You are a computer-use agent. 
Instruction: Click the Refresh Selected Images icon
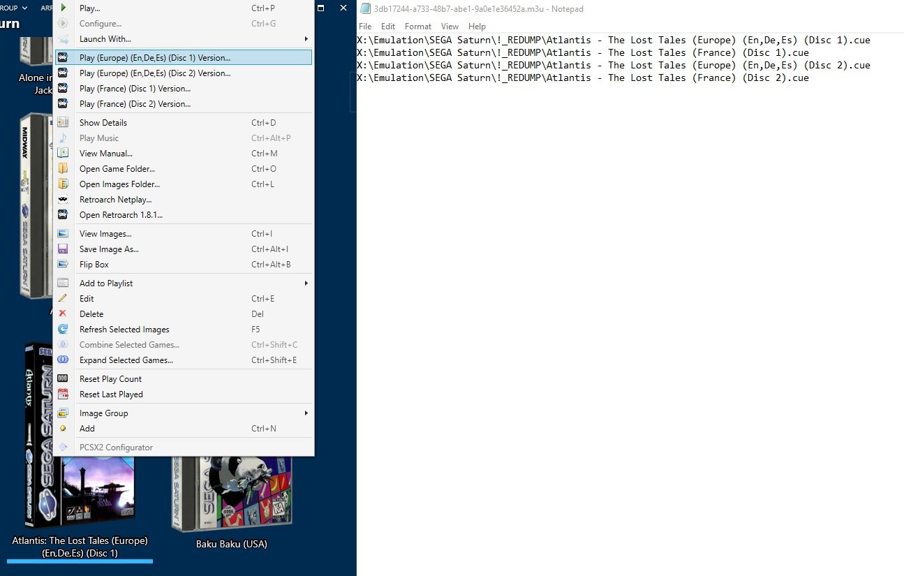63,330
